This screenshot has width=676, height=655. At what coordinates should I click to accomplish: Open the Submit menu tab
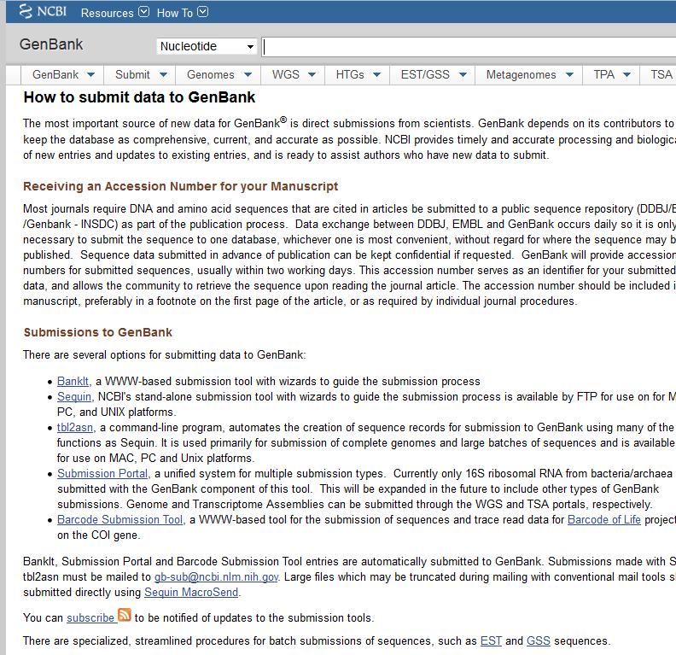click(x=140, y=75)
